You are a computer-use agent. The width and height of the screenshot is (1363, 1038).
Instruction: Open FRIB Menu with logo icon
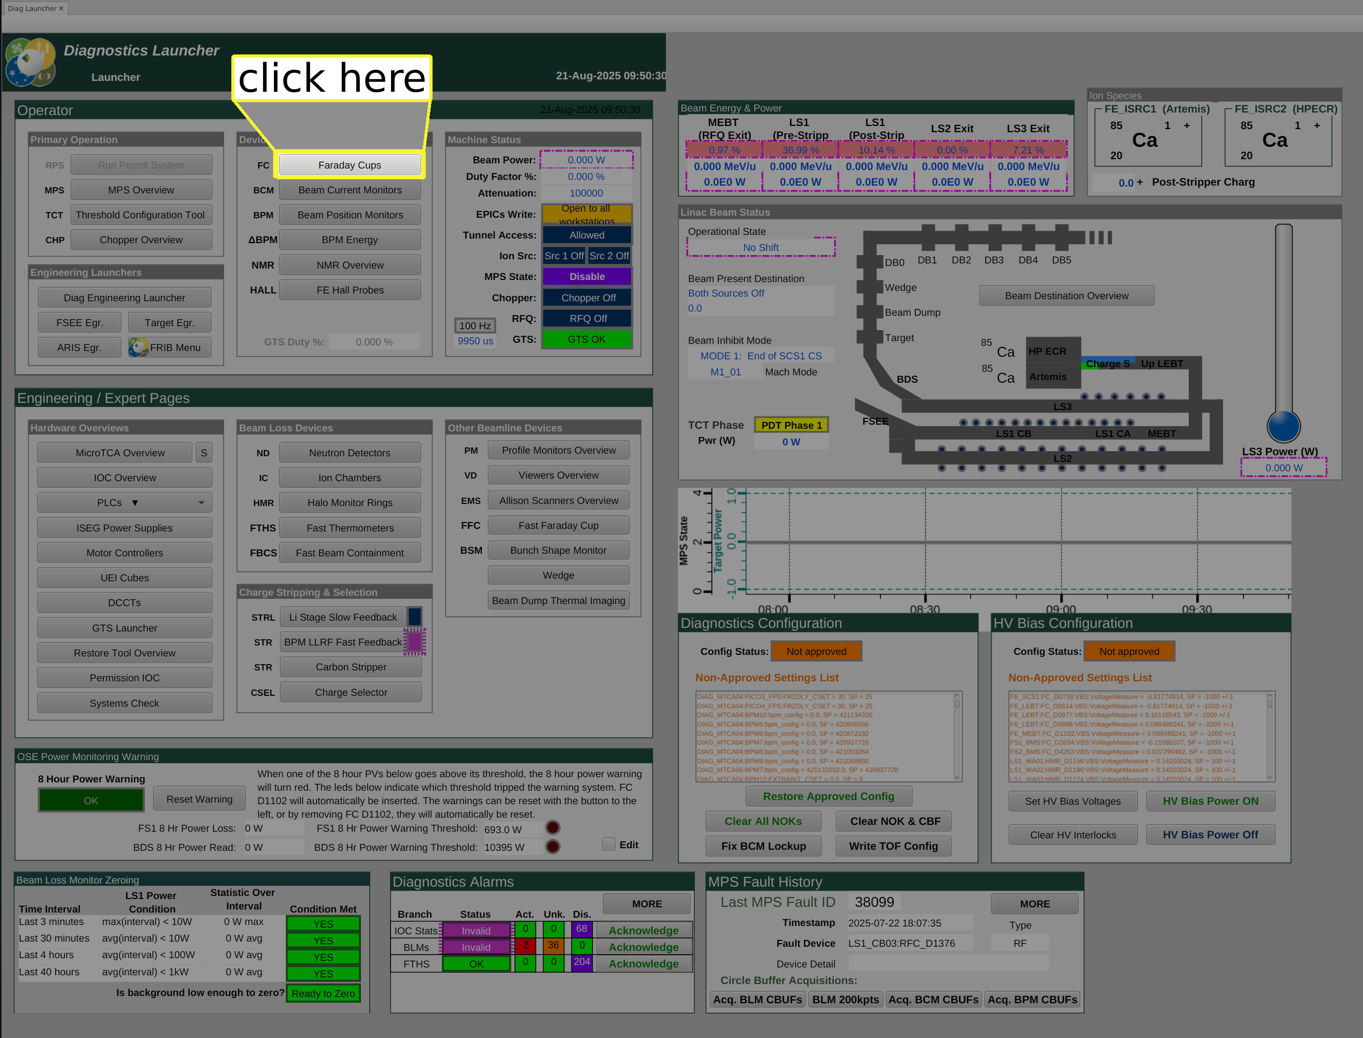point(170,347)
